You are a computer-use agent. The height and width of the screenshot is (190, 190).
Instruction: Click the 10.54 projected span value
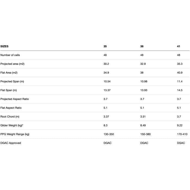coord(107,81)
